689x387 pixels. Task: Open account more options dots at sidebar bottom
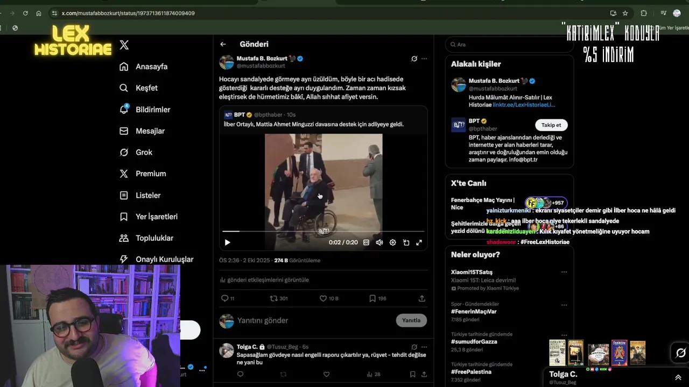pos(202,370)
